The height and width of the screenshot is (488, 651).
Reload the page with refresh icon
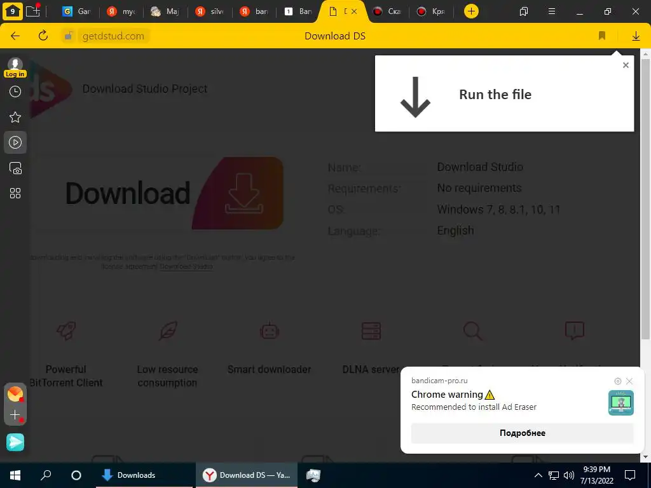pyautogui.click(x=43, y=36)
